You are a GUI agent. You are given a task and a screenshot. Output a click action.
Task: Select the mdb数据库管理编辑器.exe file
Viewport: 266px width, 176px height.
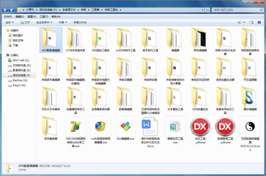(x=101, y=130)
